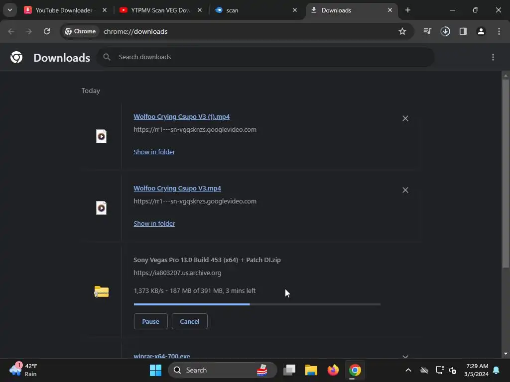The image size is (510, 382).
Task: Close the Downloads tab
Action: 389,10
